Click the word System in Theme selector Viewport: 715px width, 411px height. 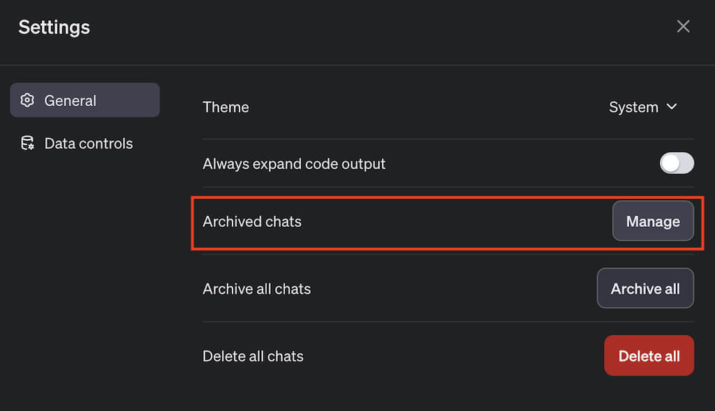[633, 107]
